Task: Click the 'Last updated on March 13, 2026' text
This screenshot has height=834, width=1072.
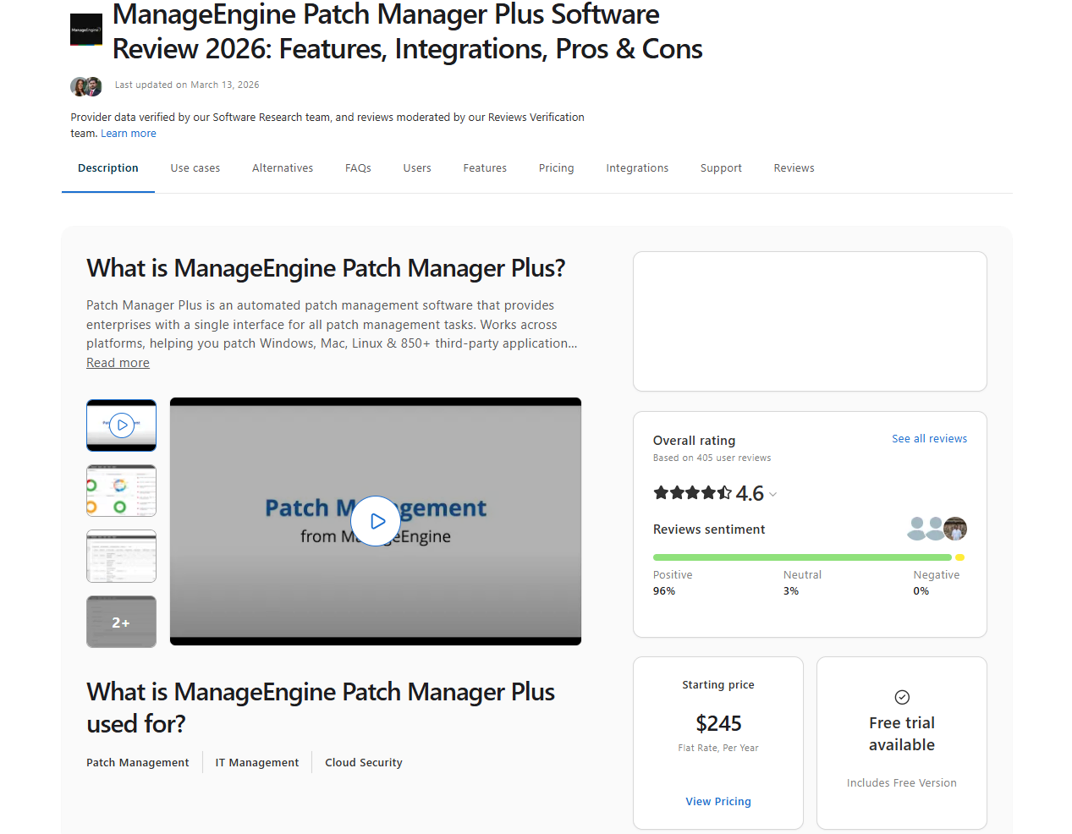Action: coord(187,85)
